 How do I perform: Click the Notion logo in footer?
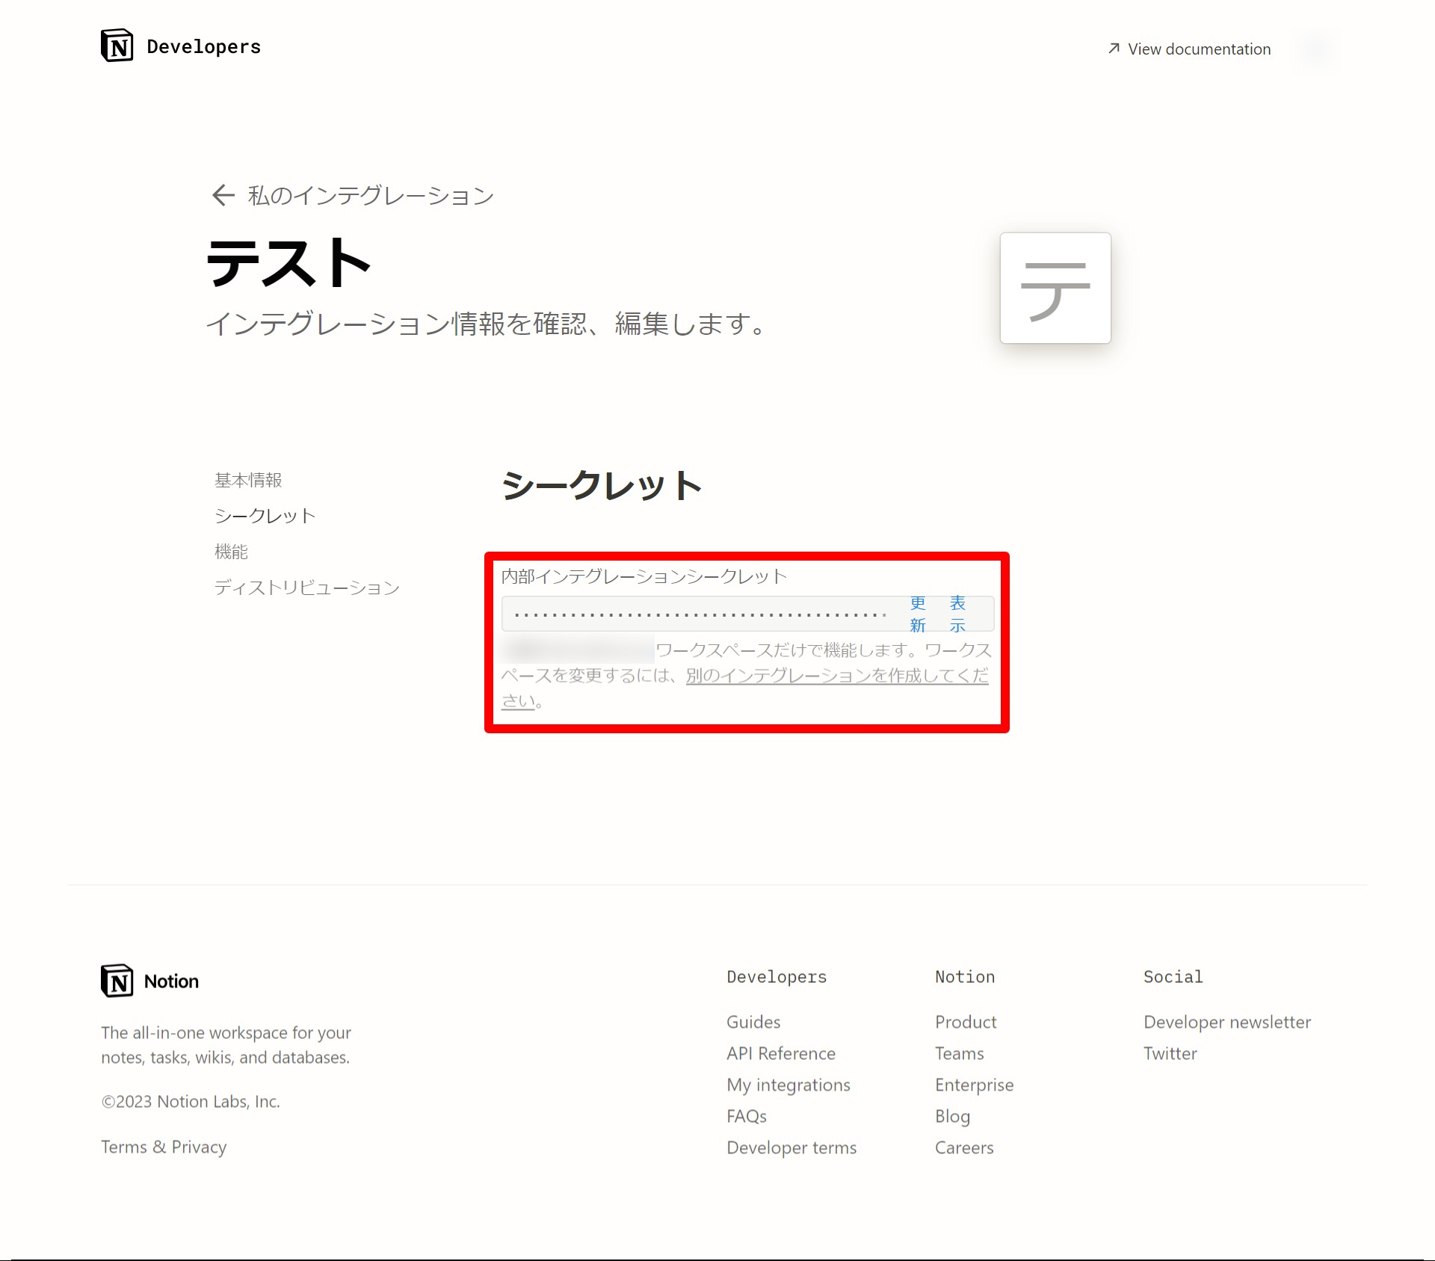pos(118,981)
